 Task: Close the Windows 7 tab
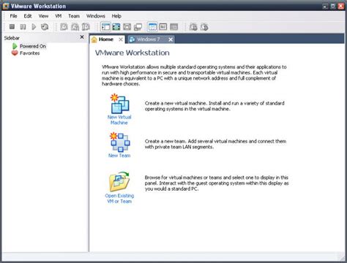(x=171, y=39)
